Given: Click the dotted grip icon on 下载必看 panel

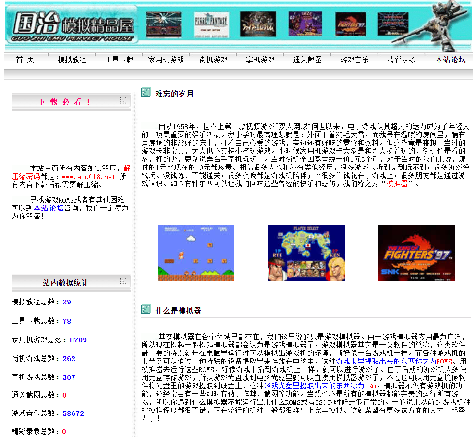Looking at the screenshot, I should click(123, 99).
